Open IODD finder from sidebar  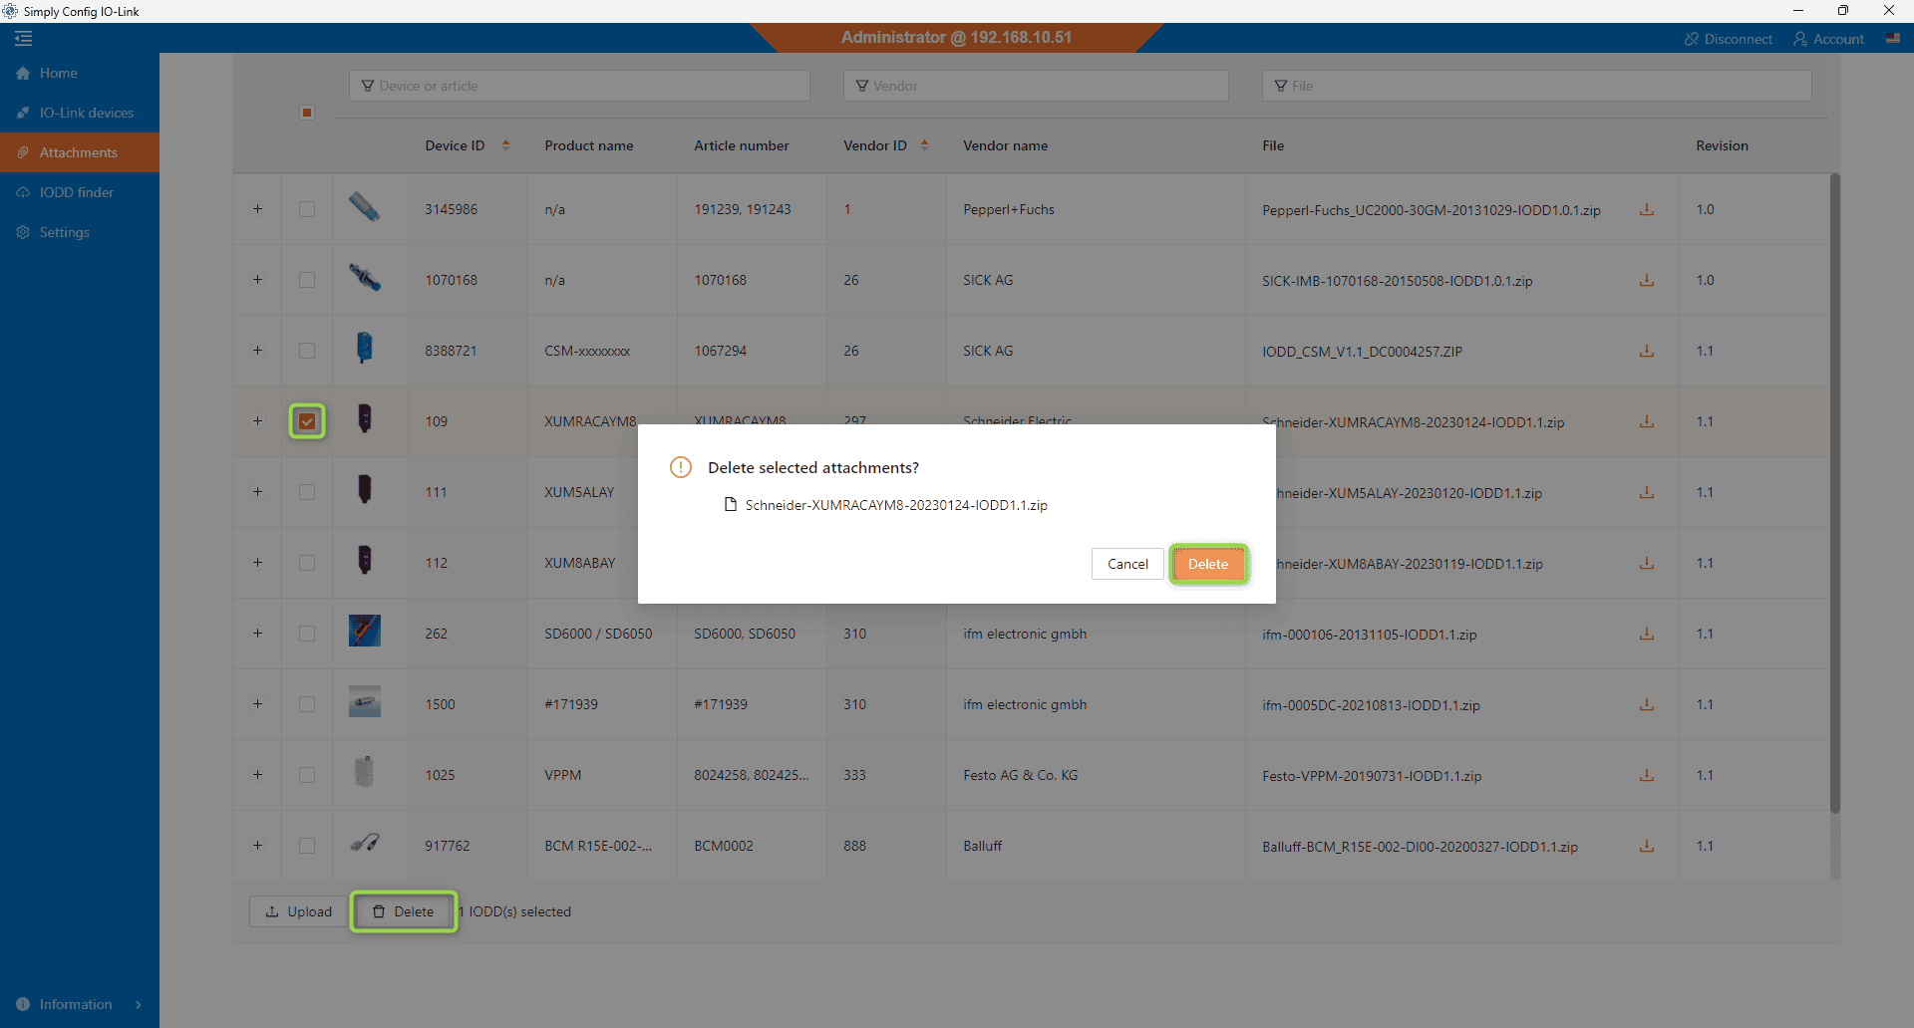click(x=76, y=192)
